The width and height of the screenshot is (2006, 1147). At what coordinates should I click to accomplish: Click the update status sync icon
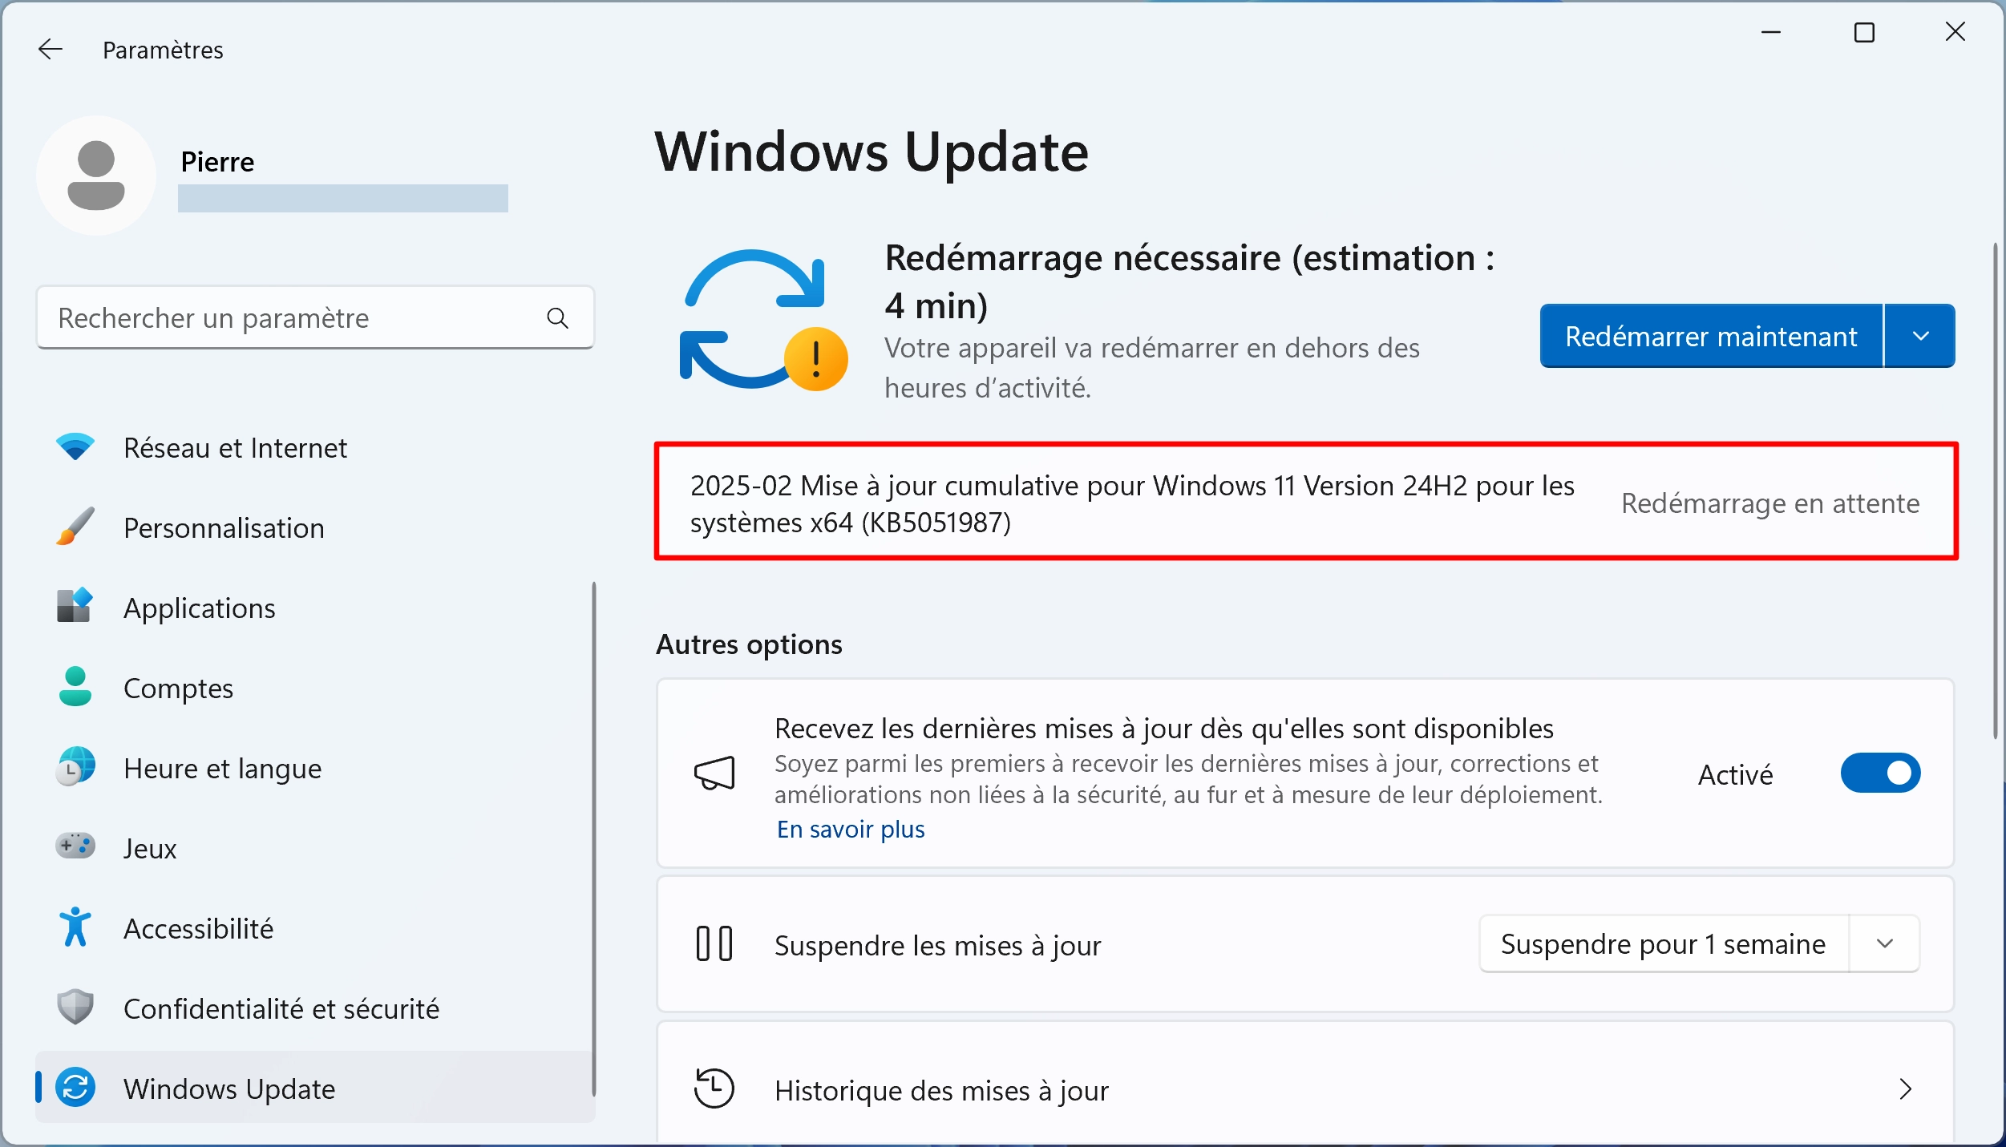[762, 321]
